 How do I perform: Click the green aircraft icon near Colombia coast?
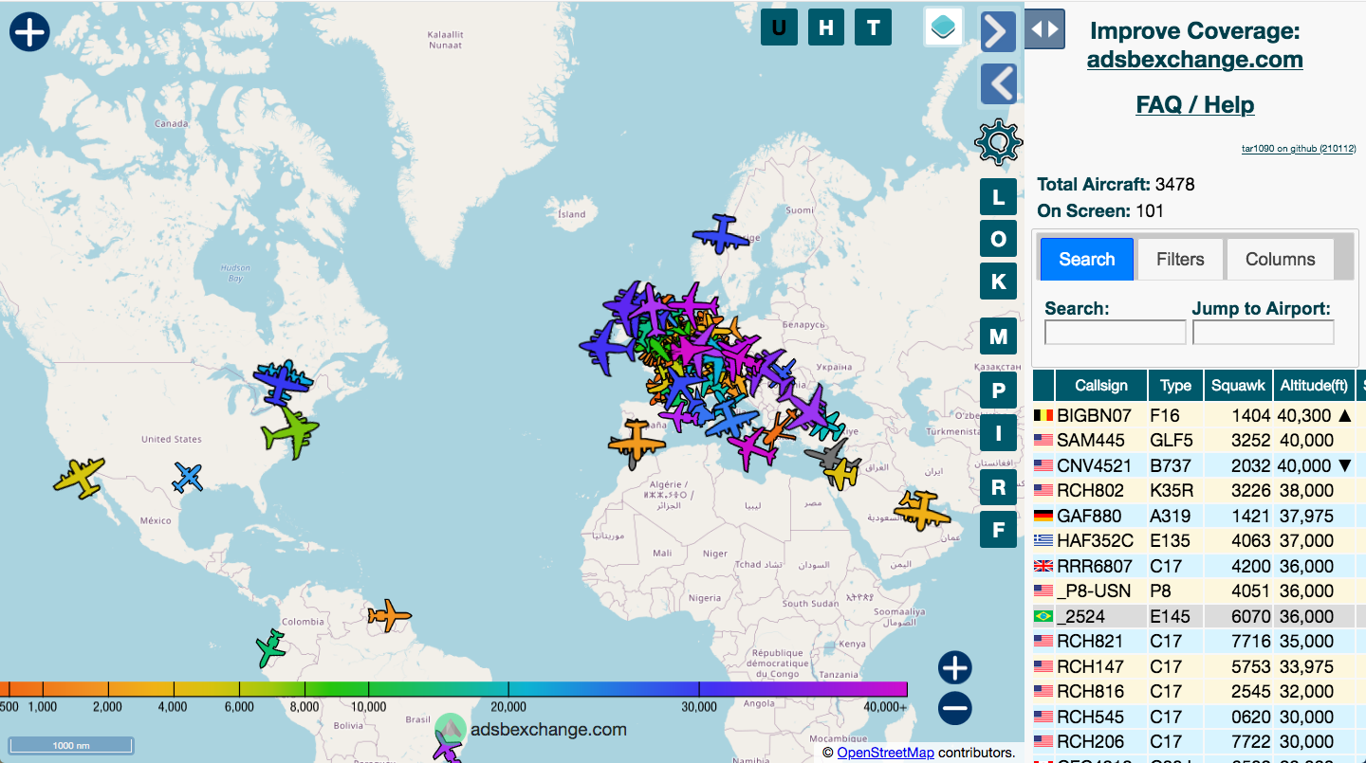(x=271, y=648)
